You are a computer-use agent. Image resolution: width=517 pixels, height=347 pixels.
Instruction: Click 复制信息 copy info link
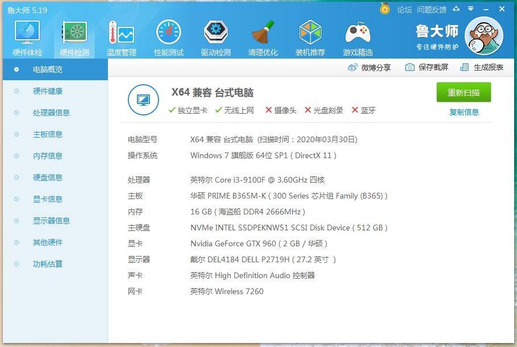click(464, 112)
